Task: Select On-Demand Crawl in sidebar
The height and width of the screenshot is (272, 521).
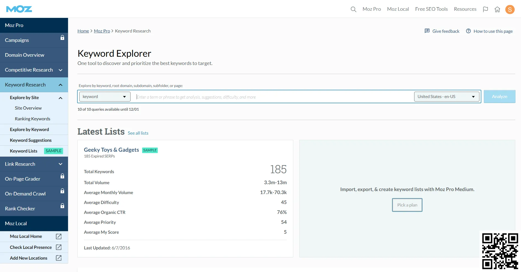Action: point(34,194)
